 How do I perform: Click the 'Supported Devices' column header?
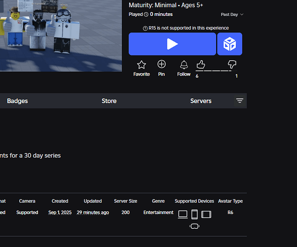pyautogui.click(x=194, y=201)
